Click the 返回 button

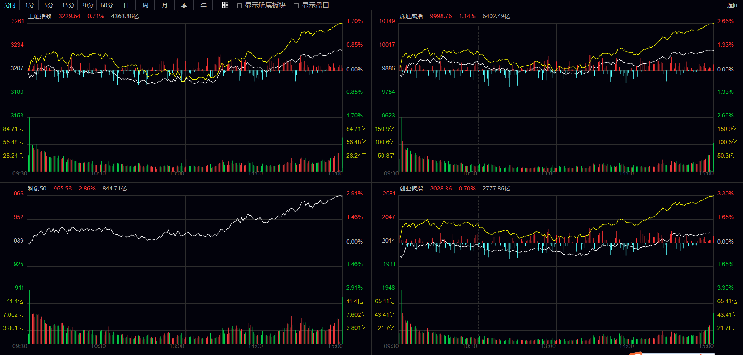[733, 5]
